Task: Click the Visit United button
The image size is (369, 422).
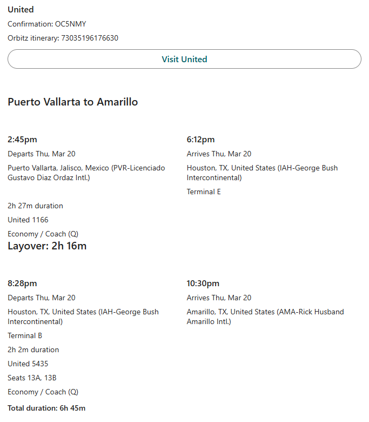Action: coord(184,60)
